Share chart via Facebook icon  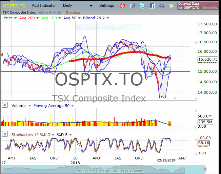(x=152, y=6)
